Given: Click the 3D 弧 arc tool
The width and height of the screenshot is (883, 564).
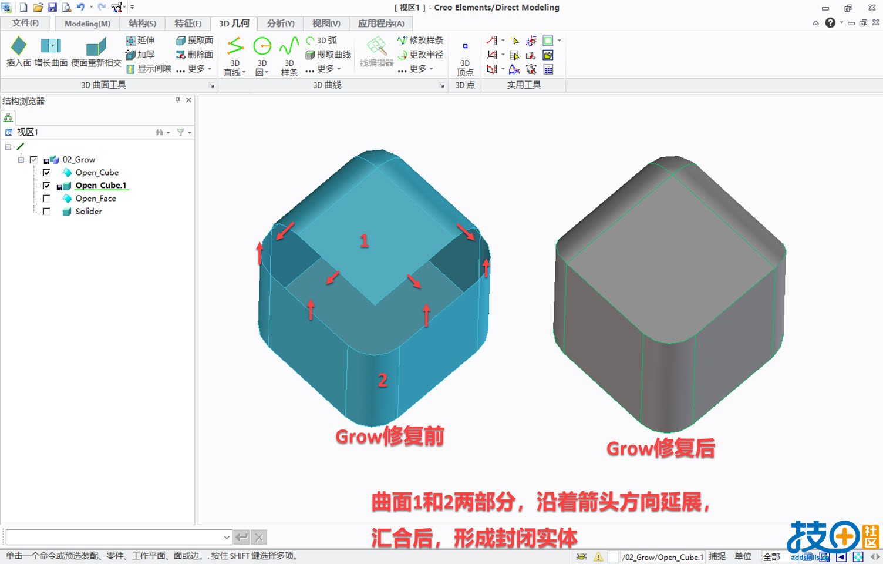Looking at the screenshot, I should pyautogui.click(x=321, y=41).
